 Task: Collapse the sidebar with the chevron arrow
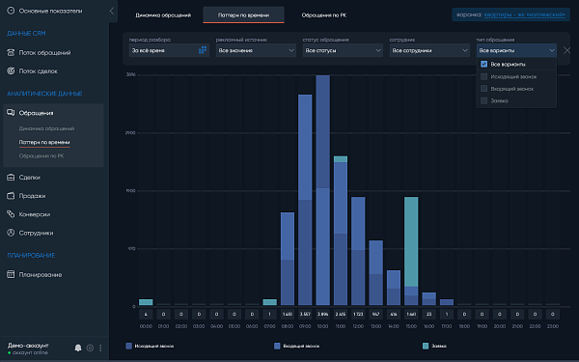[x=112, y=11]
